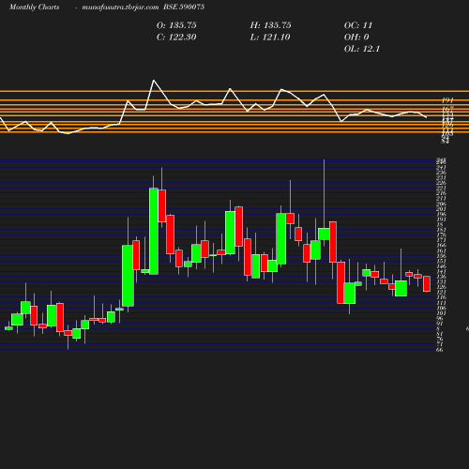This screenshot has height=469, width=469.
Task: Click the 141 label on the price axis
Action: pos(441,272)
